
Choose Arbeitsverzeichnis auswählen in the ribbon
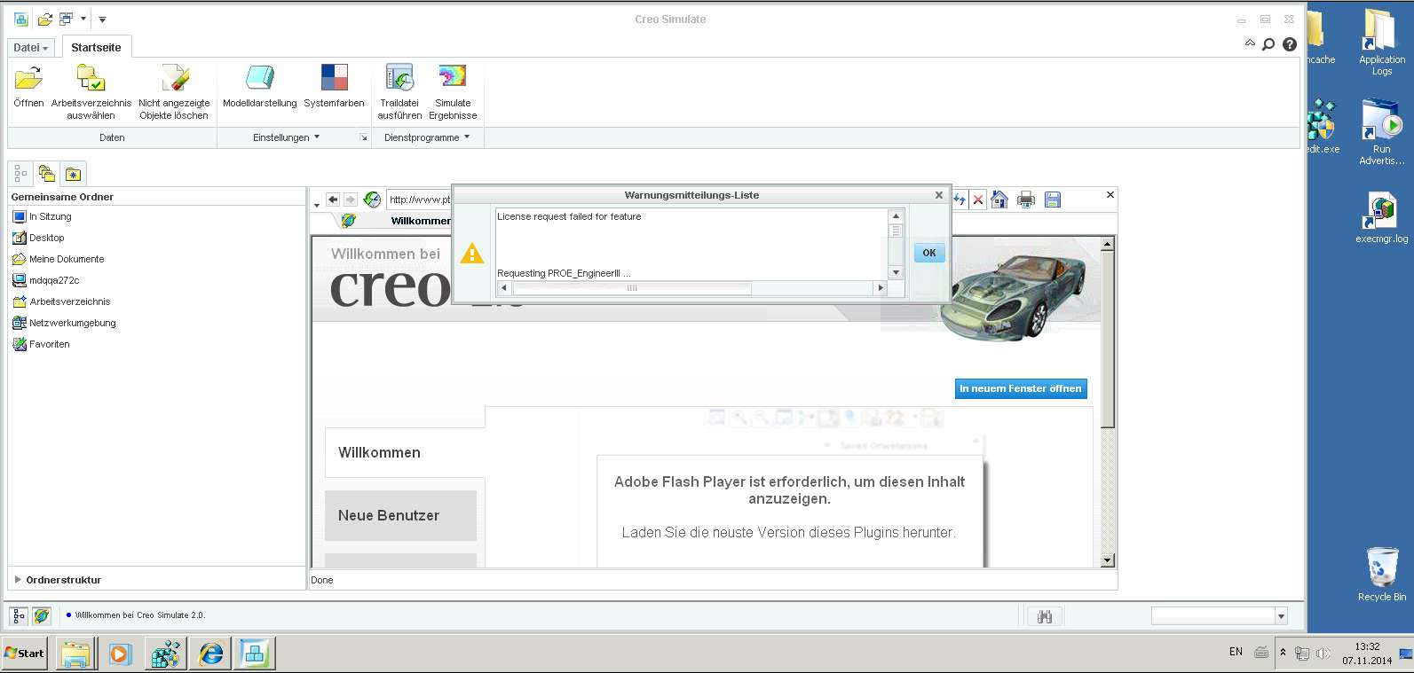click(91, 91)
